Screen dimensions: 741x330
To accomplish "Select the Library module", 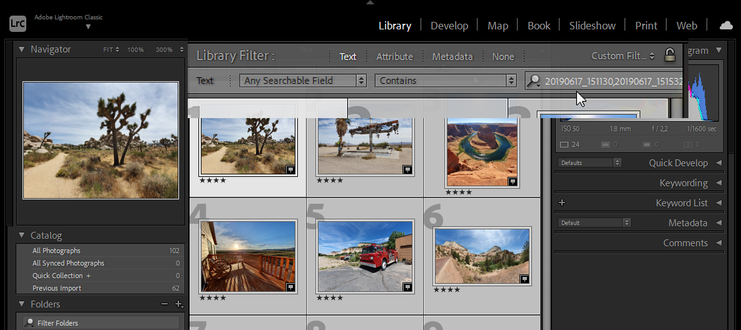I will pos(395,26).
